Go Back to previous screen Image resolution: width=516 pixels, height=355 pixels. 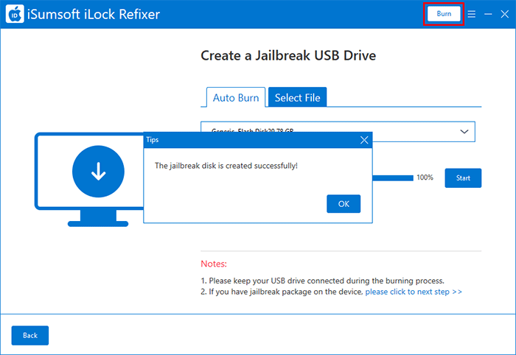coord(30,335)
